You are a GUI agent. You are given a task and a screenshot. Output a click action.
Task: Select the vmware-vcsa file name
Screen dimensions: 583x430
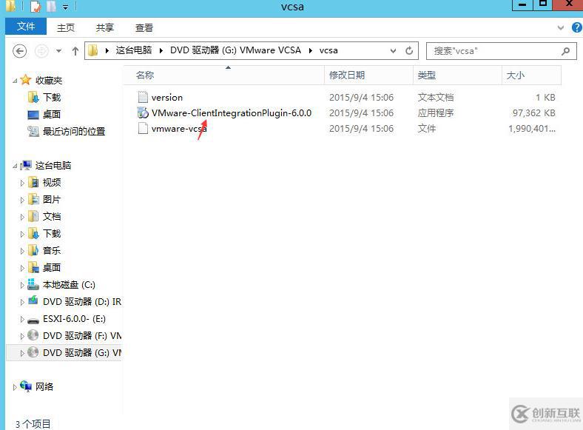[179, 129]
